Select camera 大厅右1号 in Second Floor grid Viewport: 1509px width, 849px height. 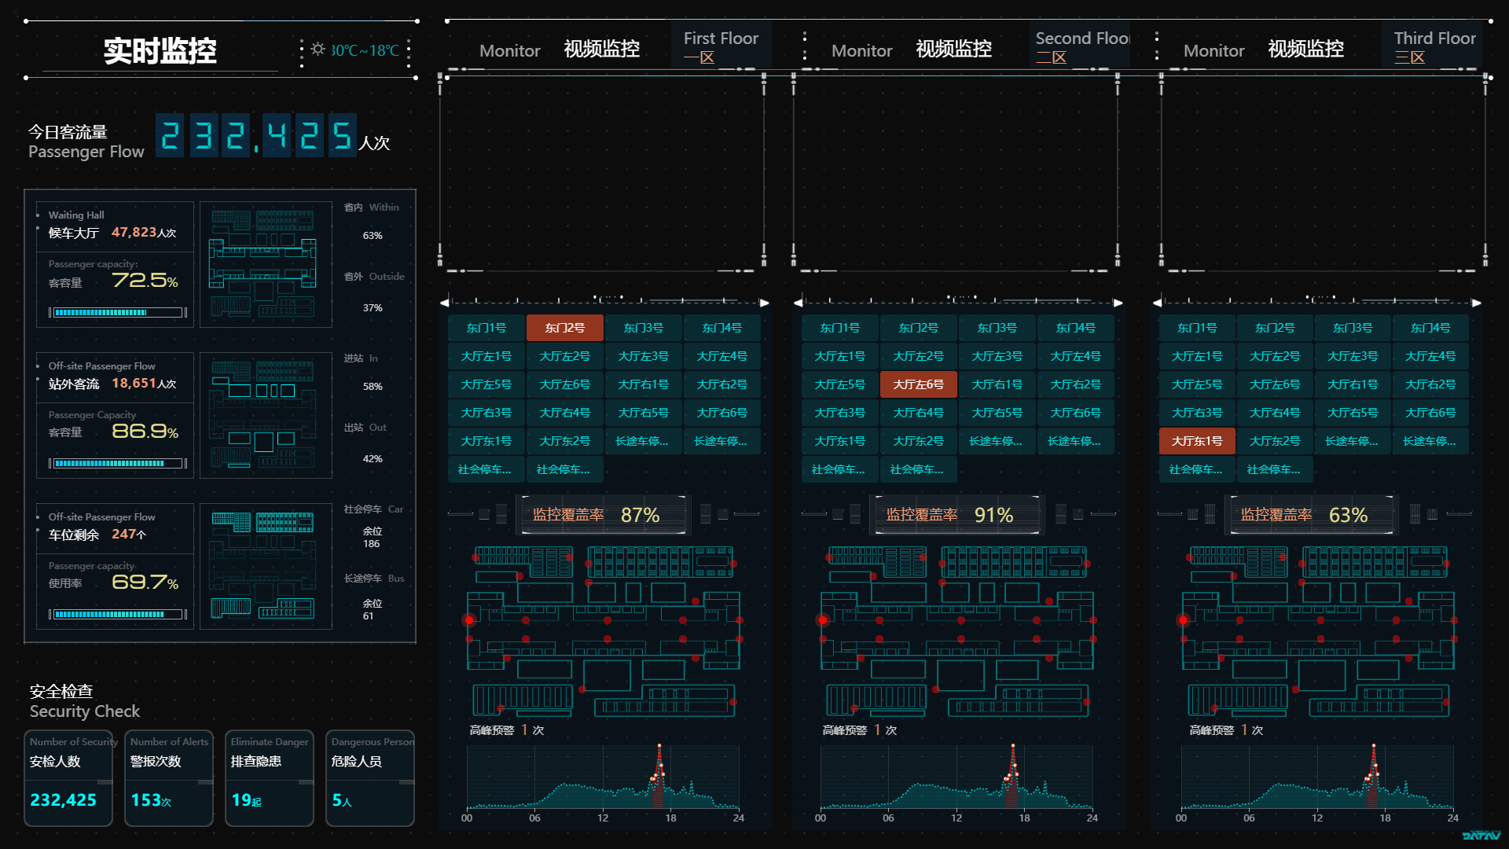point(997,384)
